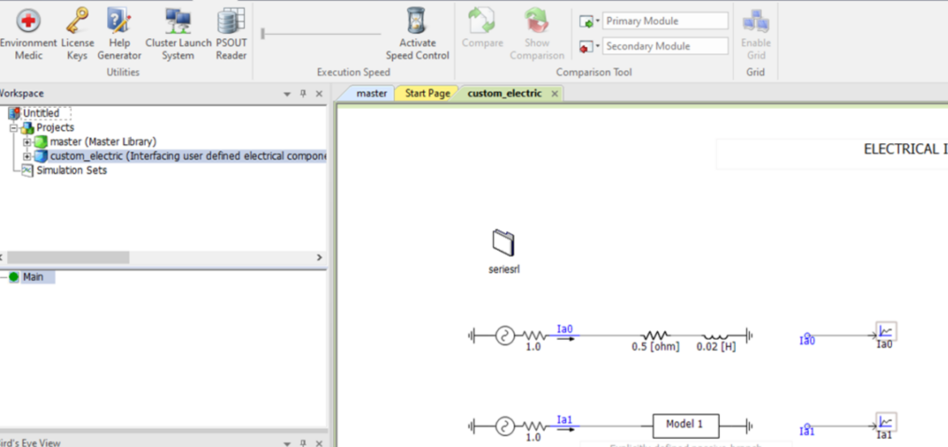
Task: Select the seriesrl file component
Action: tap(503, 243)
